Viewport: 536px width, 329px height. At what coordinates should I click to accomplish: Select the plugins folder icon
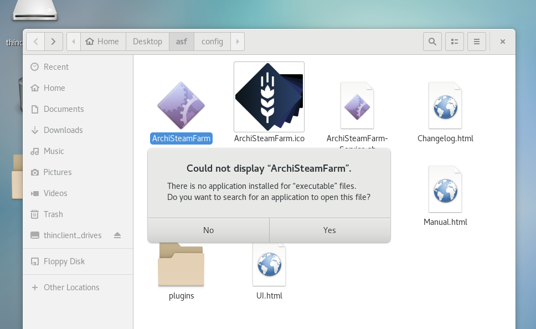[x=181, y=265]
